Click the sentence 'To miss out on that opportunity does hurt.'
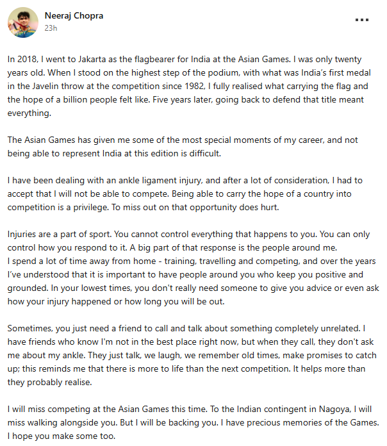 coord(195,208)
